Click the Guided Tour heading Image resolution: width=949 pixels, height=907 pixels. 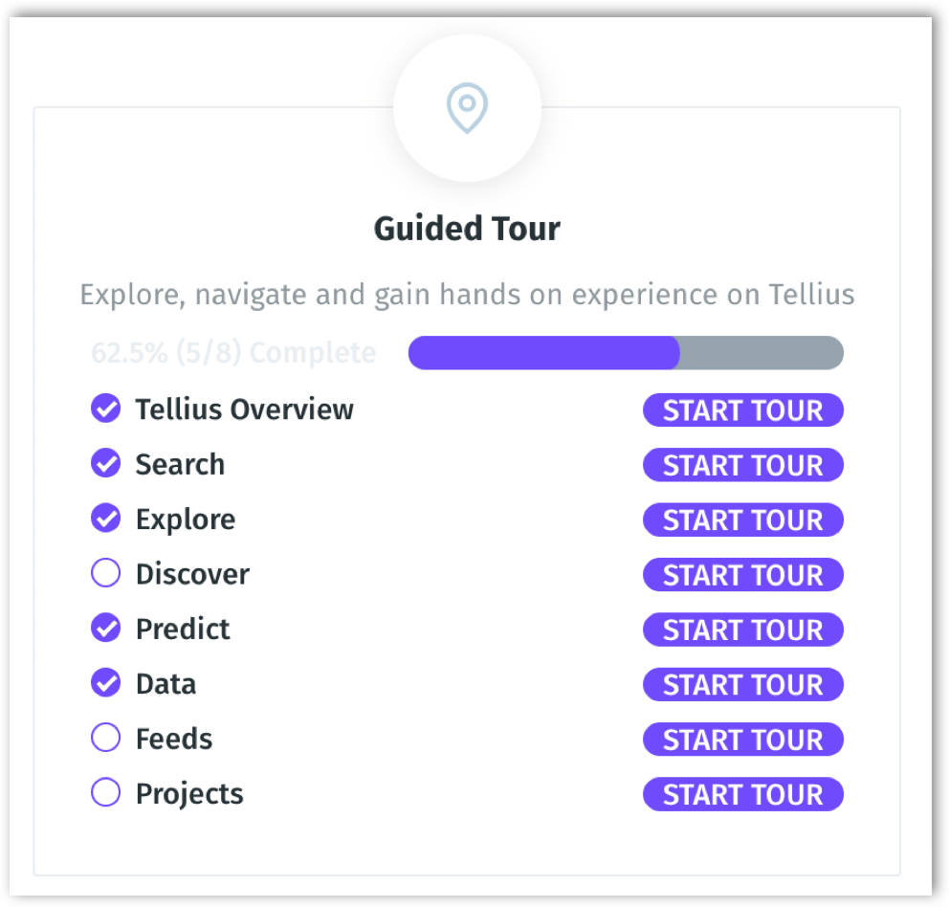pyautogui.click(x=467, y=229)
